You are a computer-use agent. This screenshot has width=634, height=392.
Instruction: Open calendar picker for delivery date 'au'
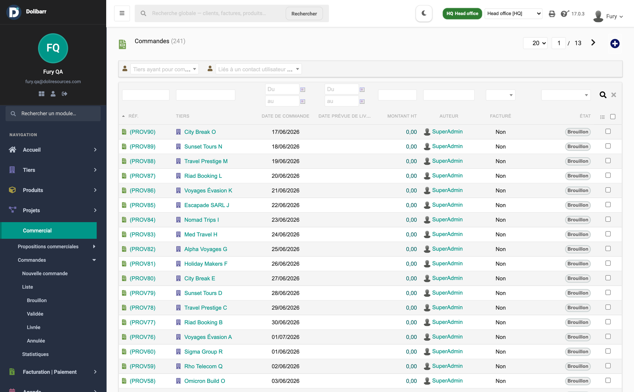(362, 101)
